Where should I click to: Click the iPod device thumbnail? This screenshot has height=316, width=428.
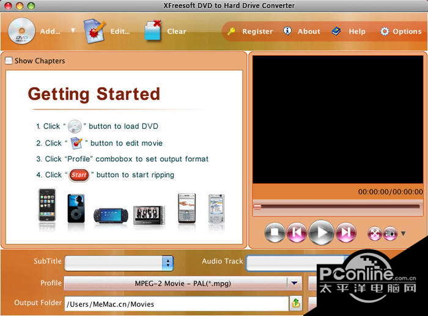(76, 208)
